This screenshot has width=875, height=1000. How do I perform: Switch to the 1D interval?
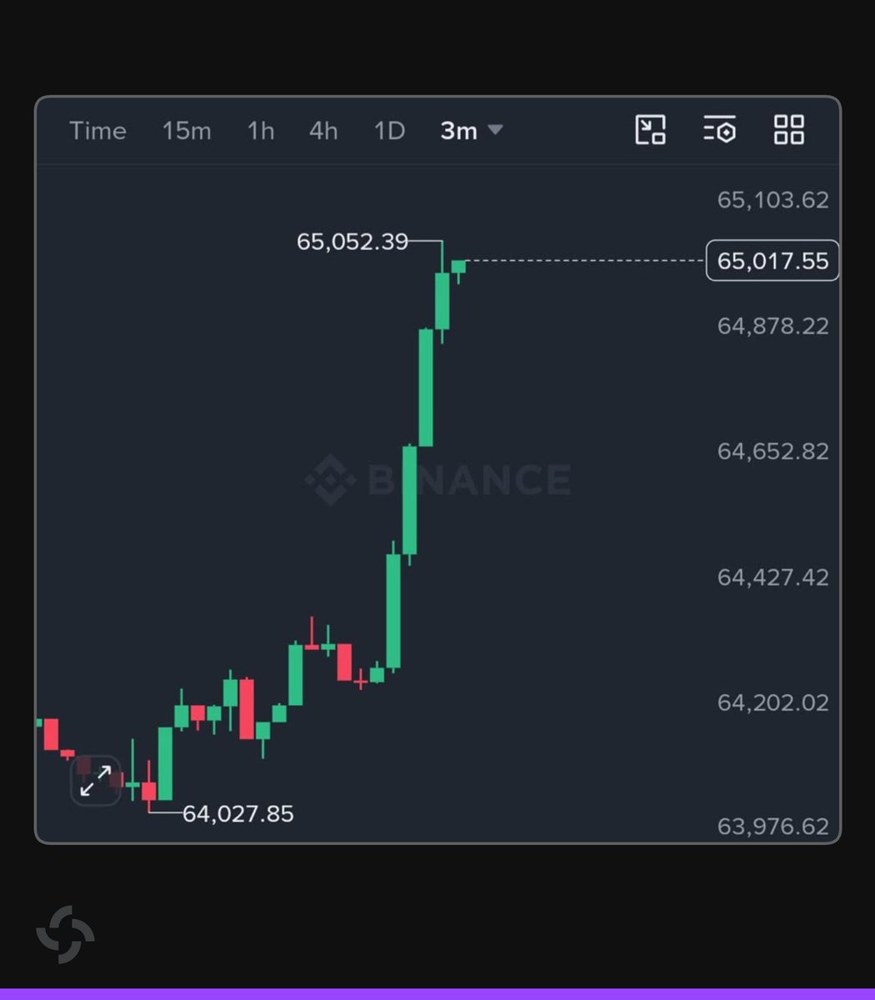(389, 131)
